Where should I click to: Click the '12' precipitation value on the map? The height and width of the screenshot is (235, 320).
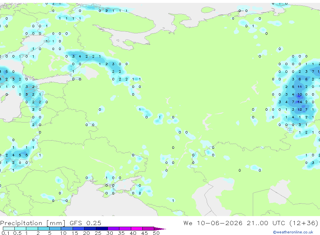[300, 109]
